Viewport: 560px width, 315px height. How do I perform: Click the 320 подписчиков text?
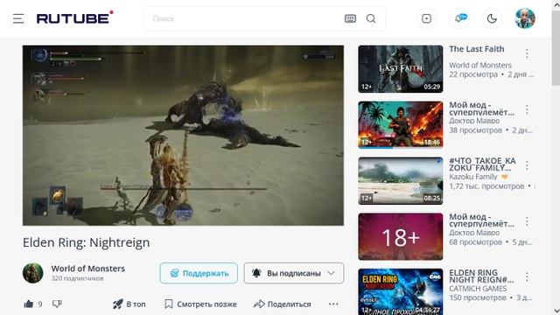(77, 278)
